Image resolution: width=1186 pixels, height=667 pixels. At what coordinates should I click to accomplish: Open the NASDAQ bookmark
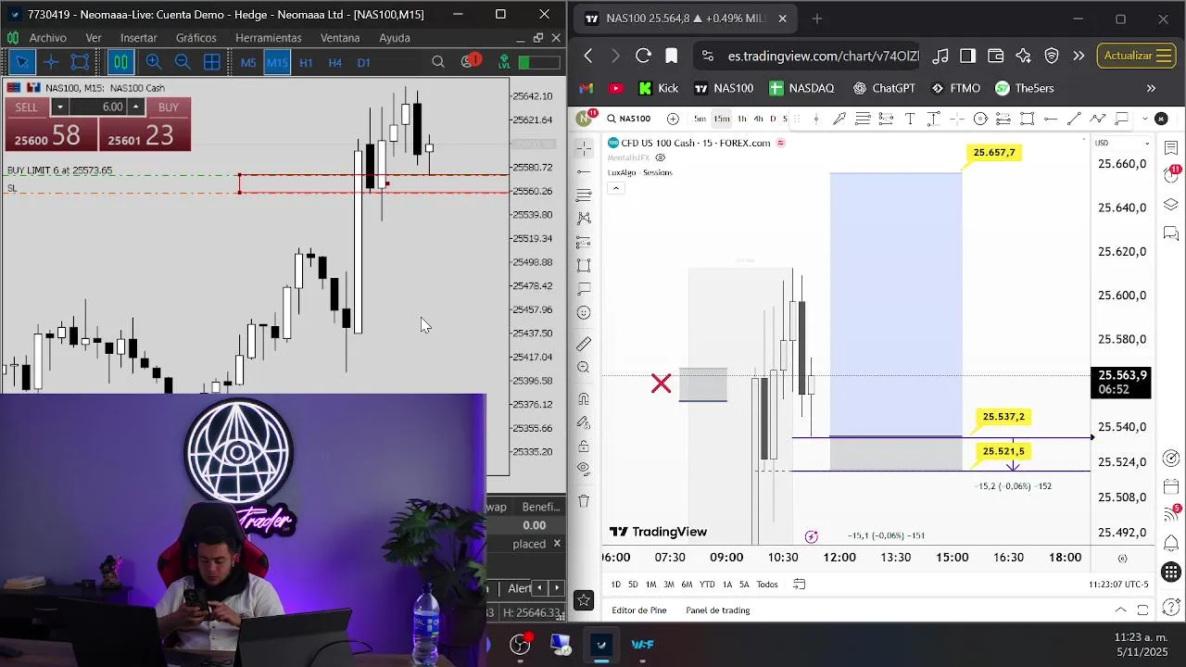[802, 88]
